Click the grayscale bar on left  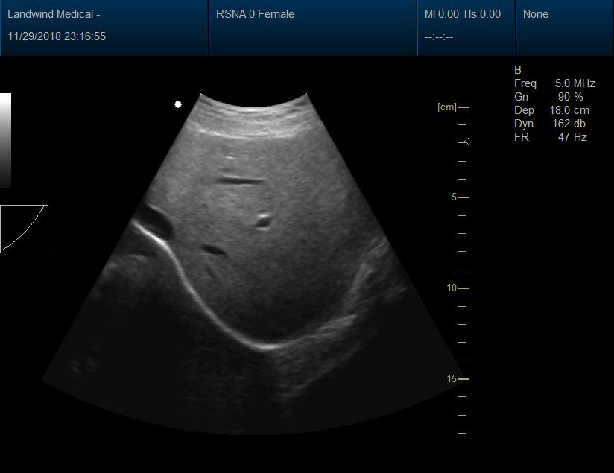tap(5, 140)
